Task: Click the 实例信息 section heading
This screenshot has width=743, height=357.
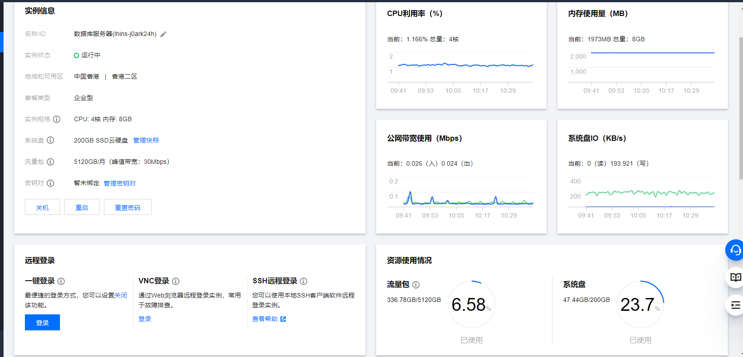Action: (40, 11)
